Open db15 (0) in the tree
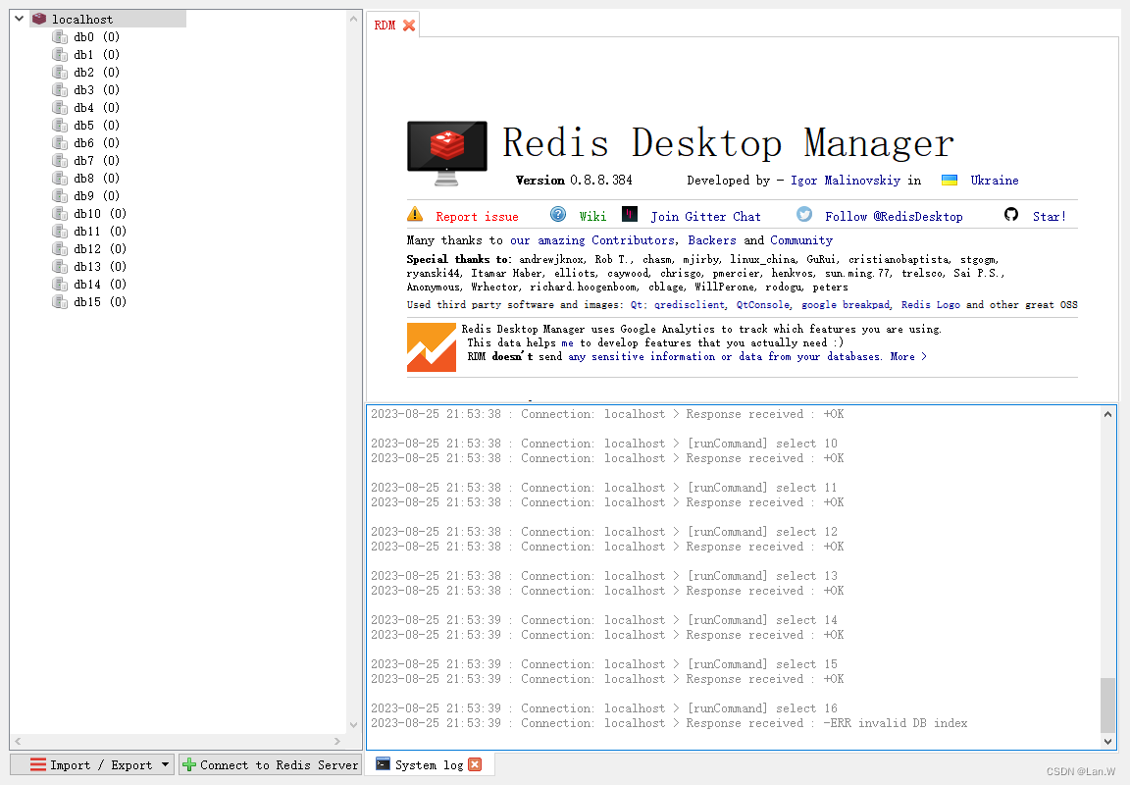Screen dimensions: 1130x785 [x=100, y=302]
